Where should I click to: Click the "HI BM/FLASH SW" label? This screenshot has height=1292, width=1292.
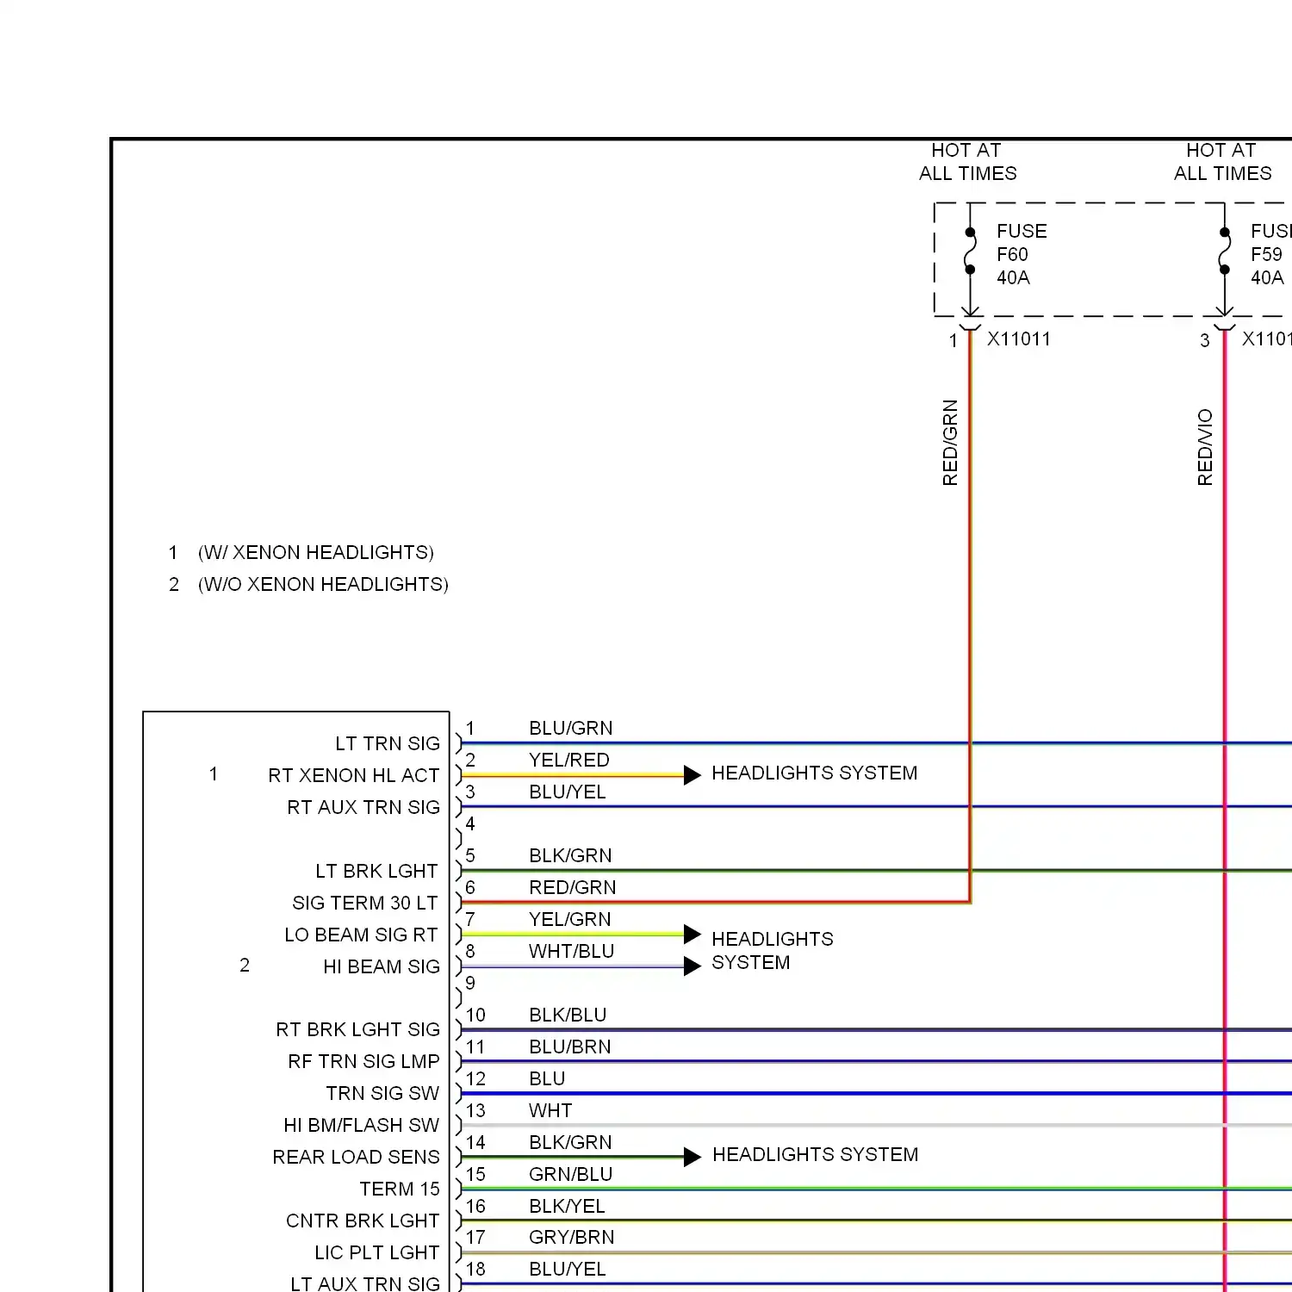pyautogui.click(x=362, y=1125)
